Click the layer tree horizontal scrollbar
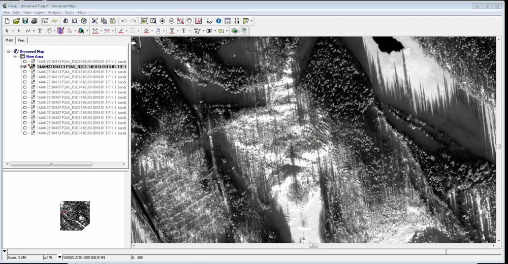The image size is (508, 264). pyautogui.click(x=51, y=163)
